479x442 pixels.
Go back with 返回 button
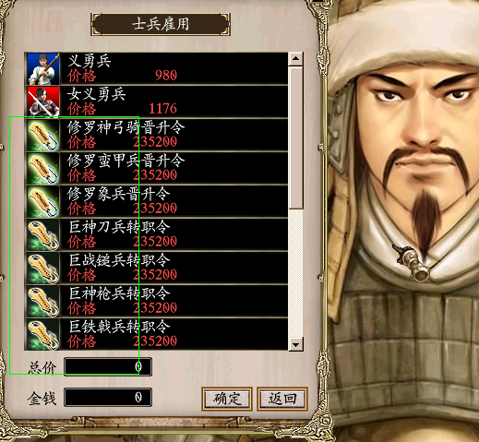point(282,399)
